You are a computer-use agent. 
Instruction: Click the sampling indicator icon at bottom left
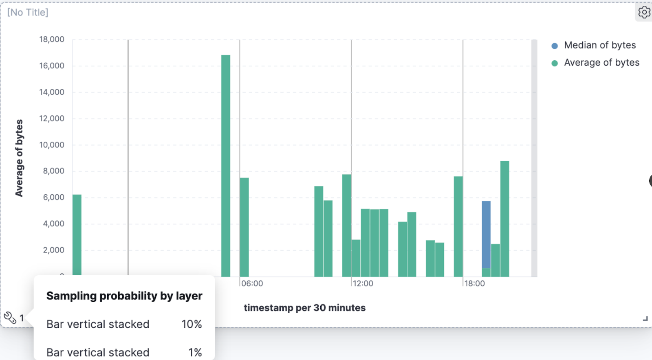(x=10, y=317)
